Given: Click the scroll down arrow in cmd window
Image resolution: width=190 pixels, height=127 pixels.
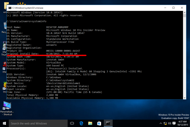Looking at the screenshot, I should [x=185, y=98].
